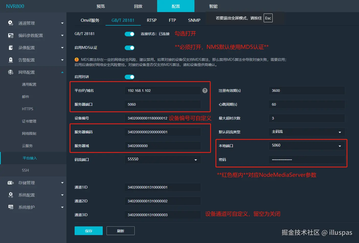Screen dimensions: 359x243
Task: Open the 存储管理 storage management icon
Action: click(x=10, y=183)
